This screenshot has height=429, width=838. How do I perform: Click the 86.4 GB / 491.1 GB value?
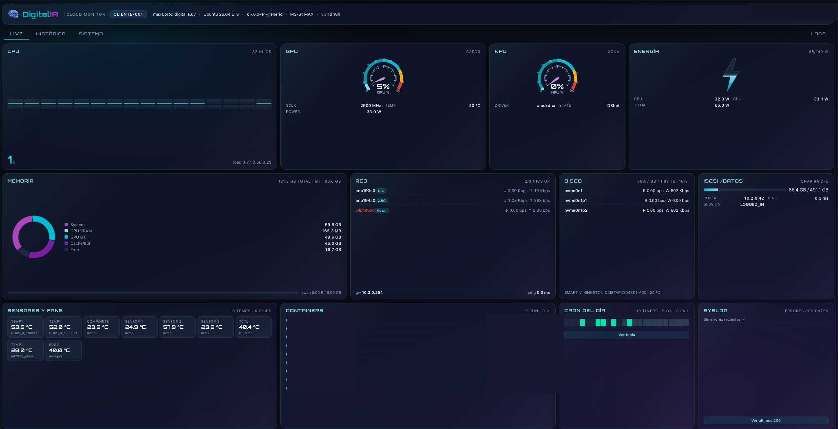(x=808, y=190)
